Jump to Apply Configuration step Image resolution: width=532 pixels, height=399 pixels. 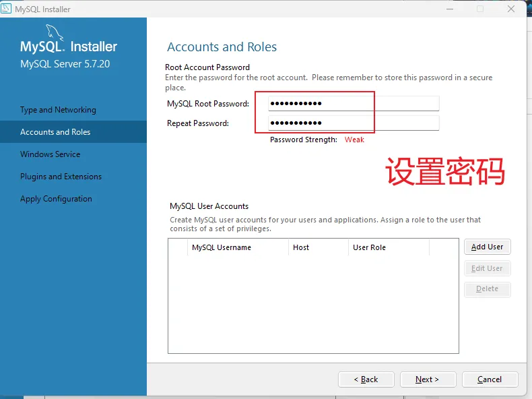(x=56, y=199)
